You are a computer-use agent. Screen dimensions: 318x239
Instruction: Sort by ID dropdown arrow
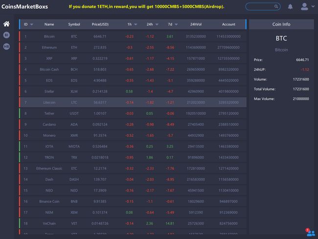[x=32, y=24]
